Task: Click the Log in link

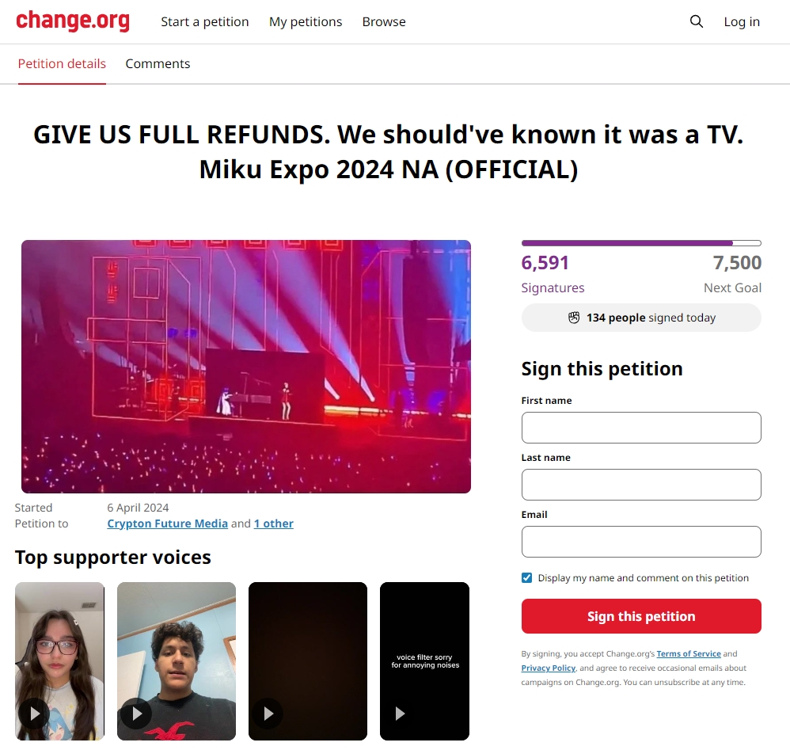Action: coord(742,21)
